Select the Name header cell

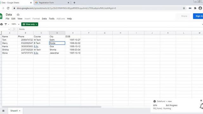coord(10,37)
